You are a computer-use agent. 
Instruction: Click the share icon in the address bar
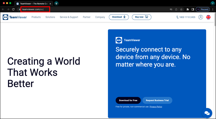[x=176, y=9]
